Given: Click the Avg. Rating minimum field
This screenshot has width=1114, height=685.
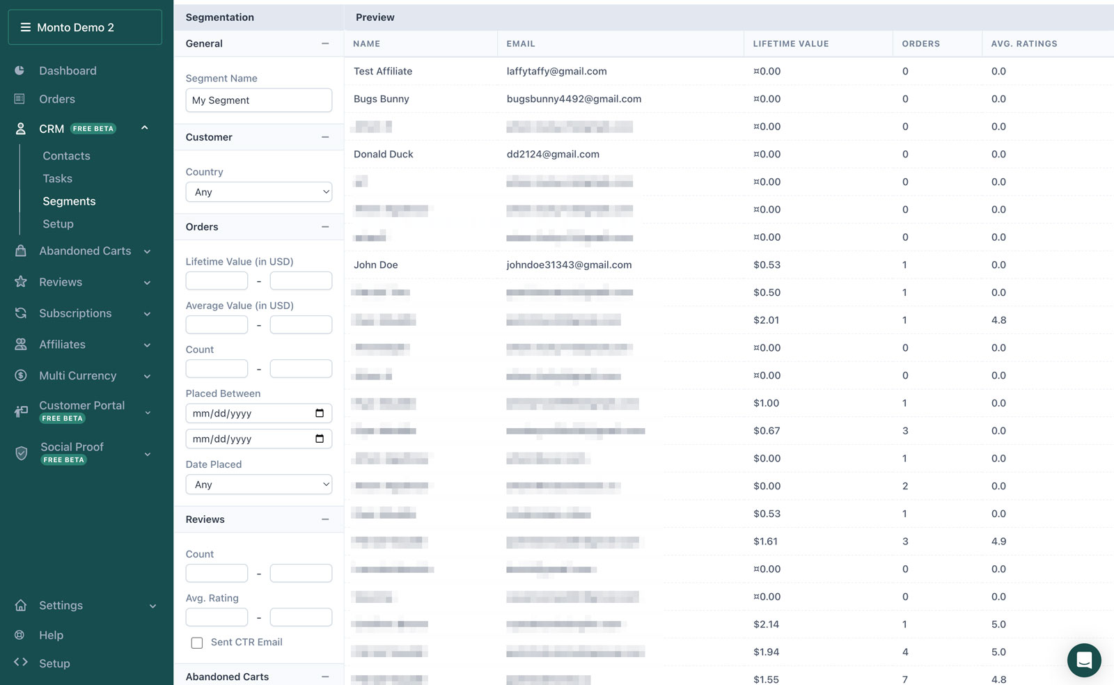Looking at the screenshot, I should pyautogui.click(x=217, y=617).
